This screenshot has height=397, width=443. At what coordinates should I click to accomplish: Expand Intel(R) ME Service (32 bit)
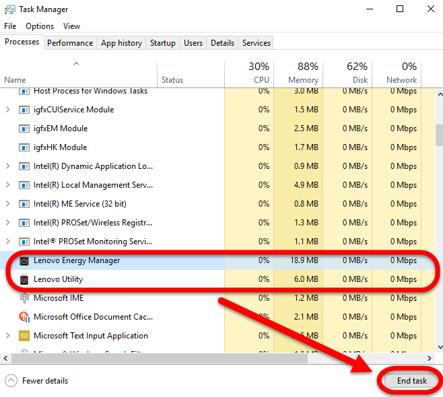pyautogui.click(x=8, y=204)
